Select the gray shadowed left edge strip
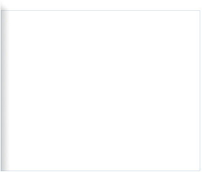This screenshot has height=172, width=203. (x=5, y=91)
